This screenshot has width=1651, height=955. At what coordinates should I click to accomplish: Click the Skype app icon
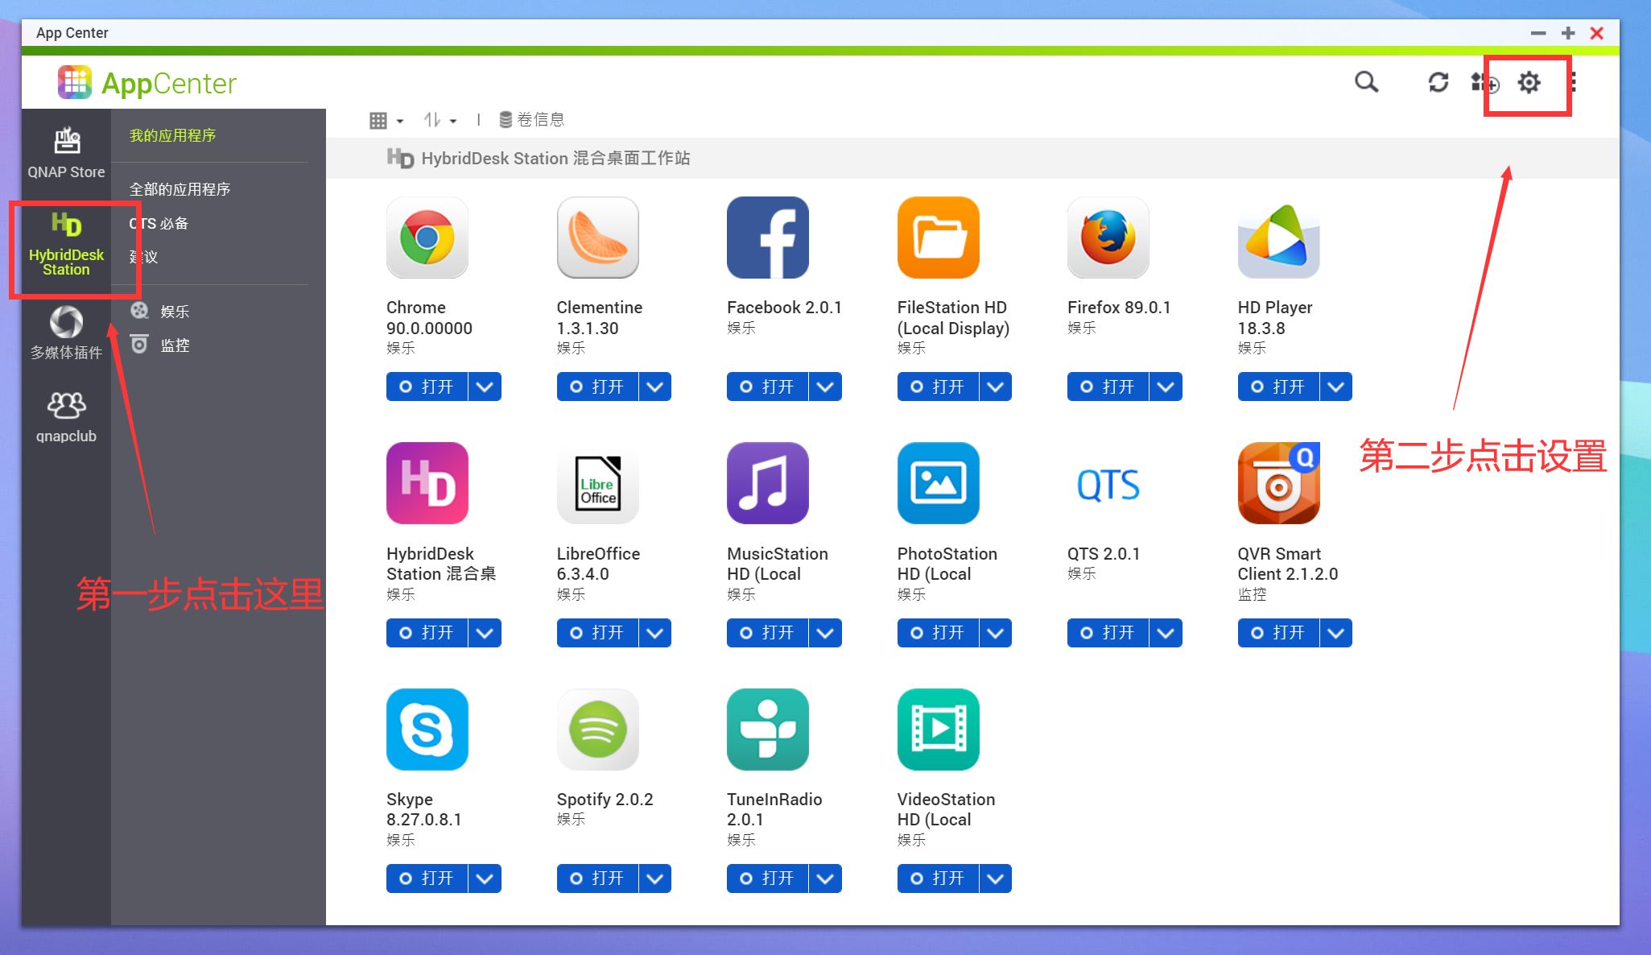[x=427, y=730]
